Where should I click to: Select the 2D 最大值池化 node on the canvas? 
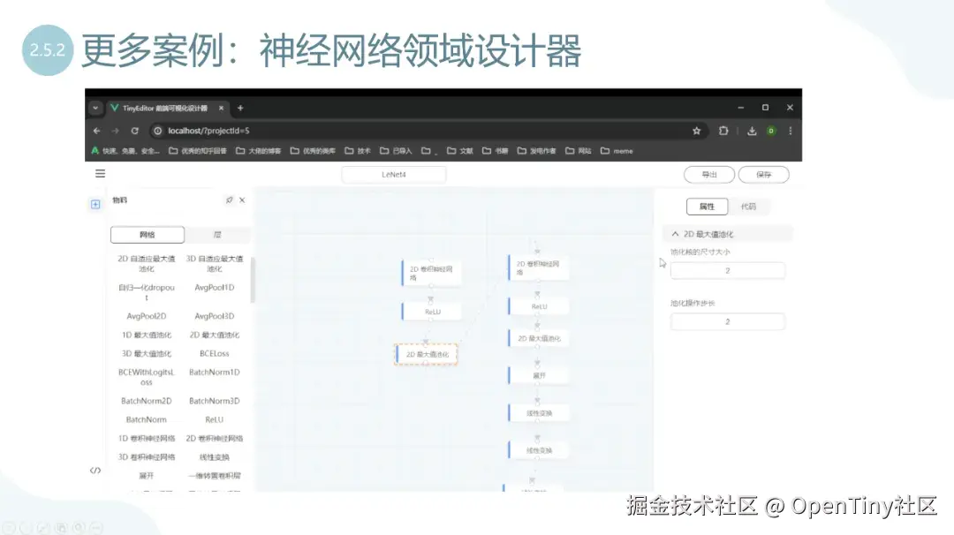click(x=427, y=353)
